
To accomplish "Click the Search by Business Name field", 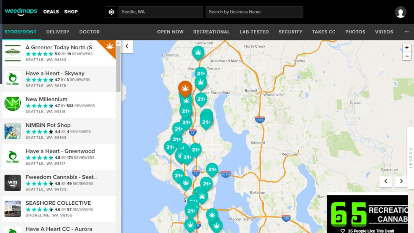I will click(x=254, y=12).
